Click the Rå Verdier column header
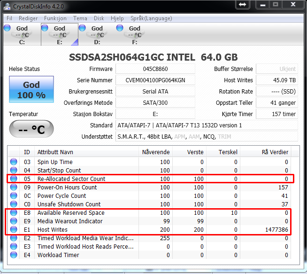Viewport: 307px width, 274px height. [266, 152]
